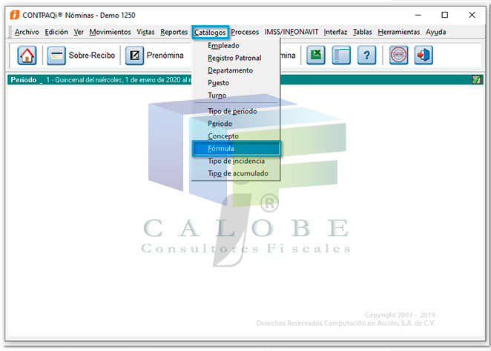
Task: Click the CONTPAQi app icon in title bar
Action: coord(14,15)
